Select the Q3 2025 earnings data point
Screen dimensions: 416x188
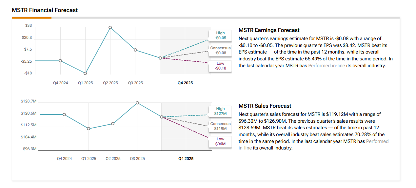click(135, 50)
